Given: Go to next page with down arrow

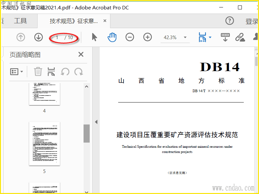Looking at the screenshot, I should click(x=39, y=37).
